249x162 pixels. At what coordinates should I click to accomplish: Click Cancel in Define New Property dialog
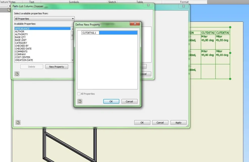click(129, 101)
